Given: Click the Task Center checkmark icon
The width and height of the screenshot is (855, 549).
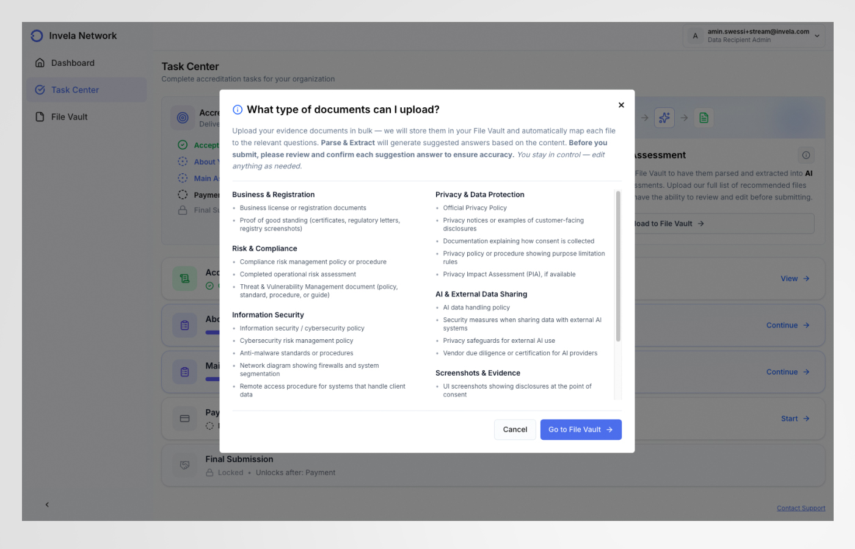Looking at the screenshot, I should 41,90.
